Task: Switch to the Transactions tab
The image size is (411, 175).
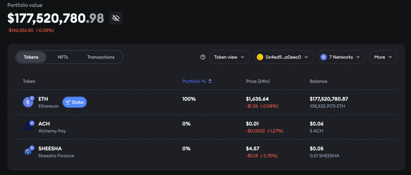Action: (x=101, y=57)
